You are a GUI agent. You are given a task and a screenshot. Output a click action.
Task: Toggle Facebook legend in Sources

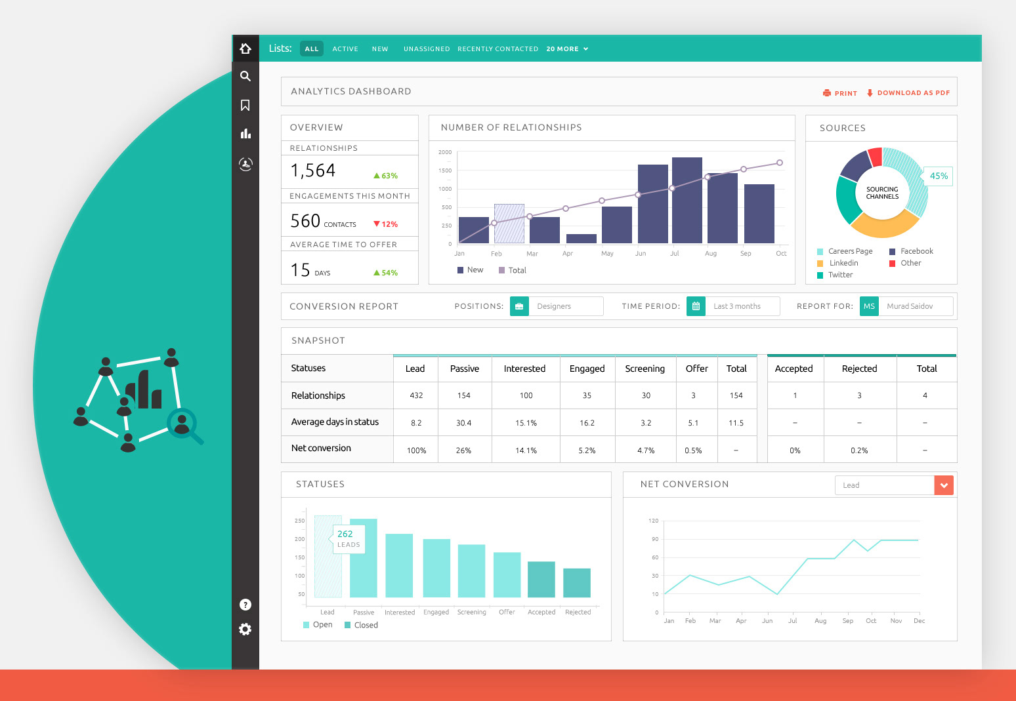pos(911,251)
